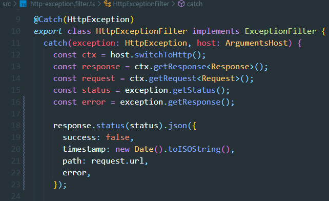Click line number 16 in the gutter
329x201 pixels.
point(16,102)
